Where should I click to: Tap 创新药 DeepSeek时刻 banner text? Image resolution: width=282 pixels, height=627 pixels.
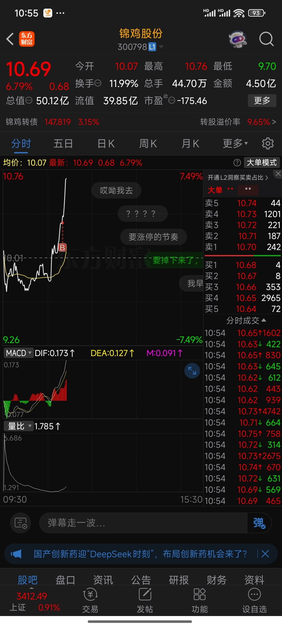(140, 554)
